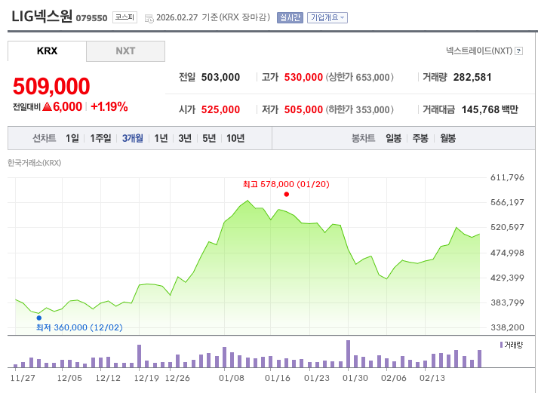Click the 02/06 date axis label

pos(394,378)
